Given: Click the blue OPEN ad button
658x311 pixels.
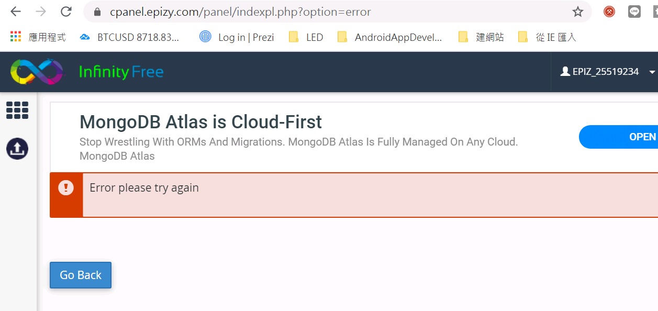Looking at the screenshot, I should click(x=618, y=137).
